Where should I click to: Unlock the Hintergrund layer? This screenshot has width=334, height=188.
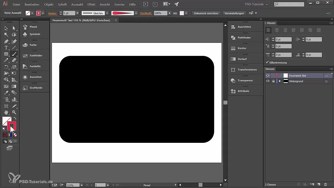[273, 81]
